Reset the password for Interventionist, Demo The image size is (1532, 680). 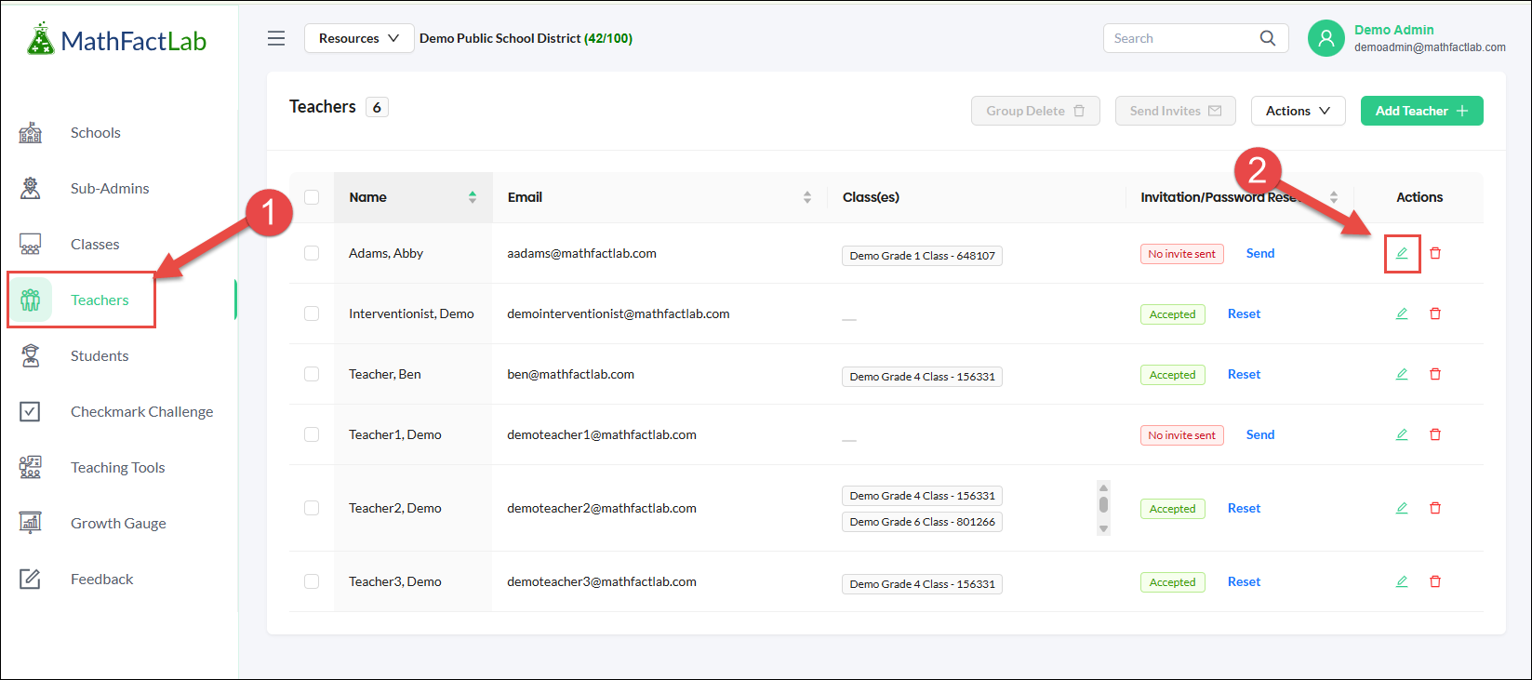[x=1244, y=313]
